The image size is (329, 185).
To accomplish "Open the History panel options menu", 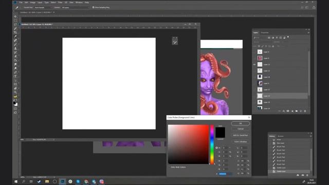I will [x=310, y=136].
